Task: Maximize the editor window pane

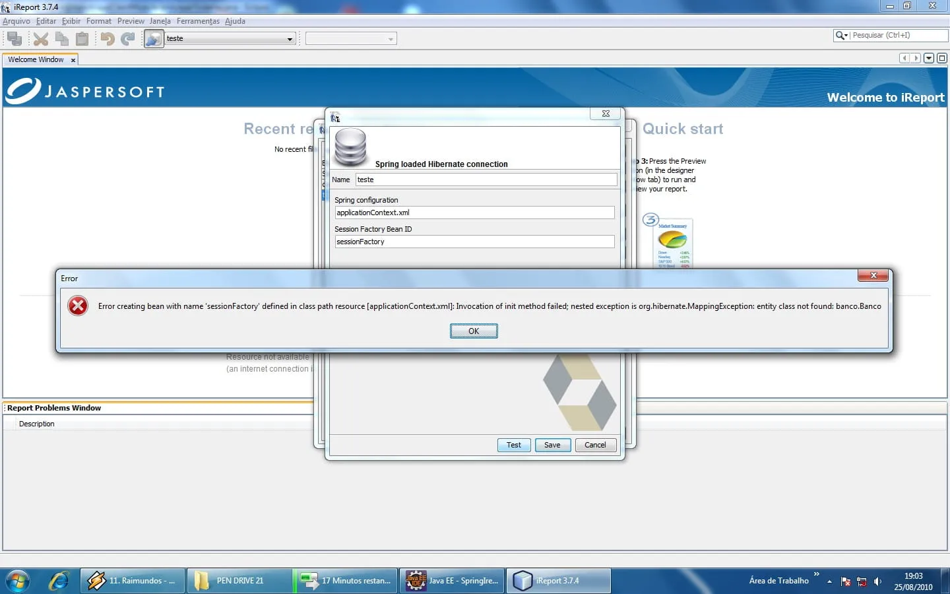Action: [x=942, y=58]
